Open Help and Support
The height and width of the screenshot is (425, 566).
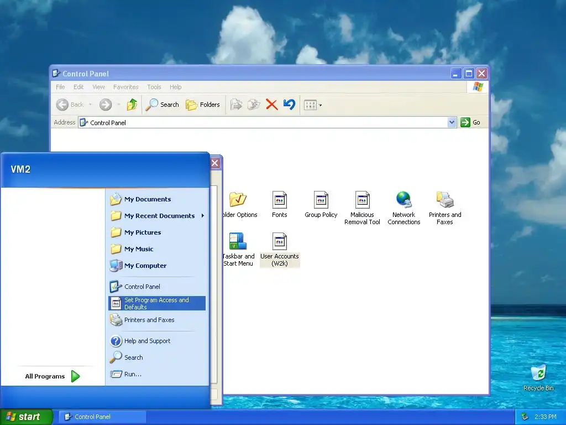(x=157, y=341)
